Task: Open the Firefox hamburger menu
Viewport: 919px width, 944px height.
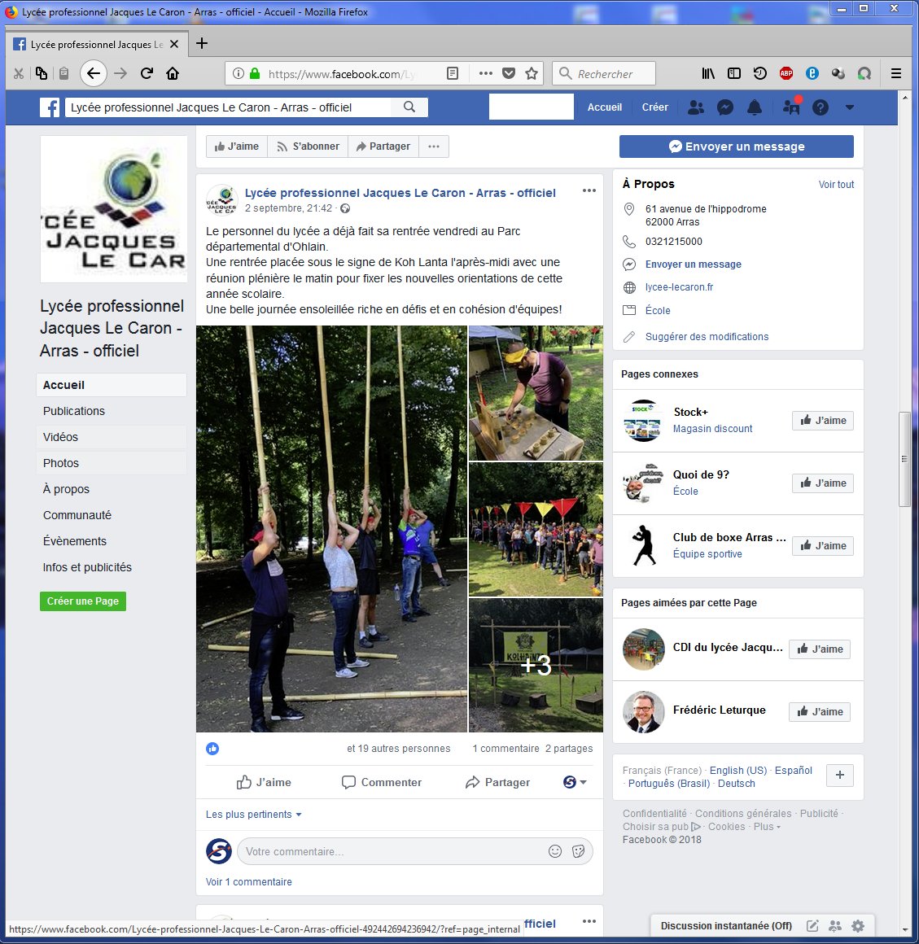Action: pos(896,73)
